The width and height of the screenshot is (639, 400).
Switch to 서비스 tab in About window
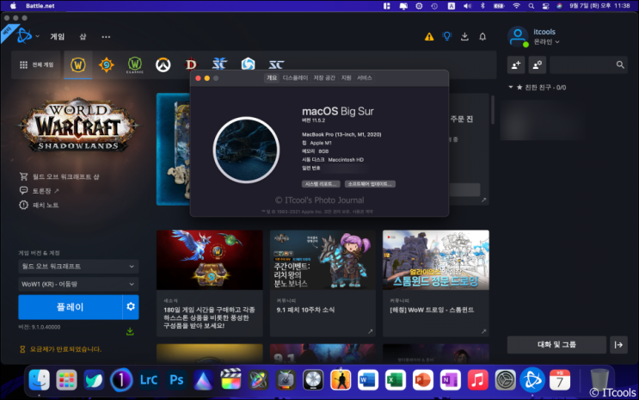[x=365, y=78]
